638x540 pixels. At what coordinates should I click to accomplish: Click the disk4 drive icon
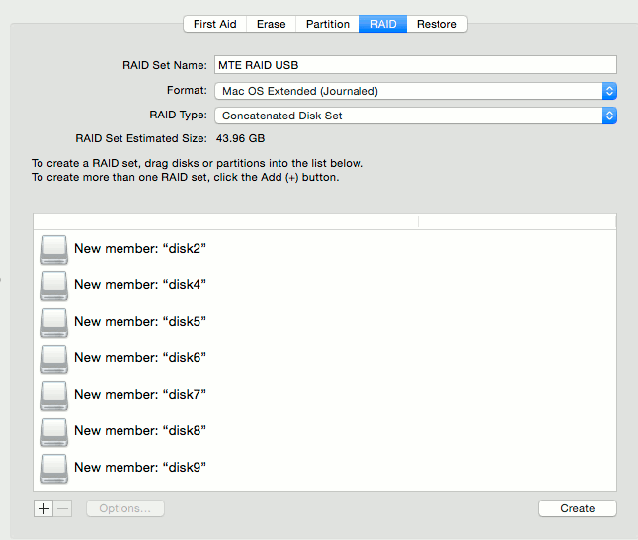(x=53, y=285)
